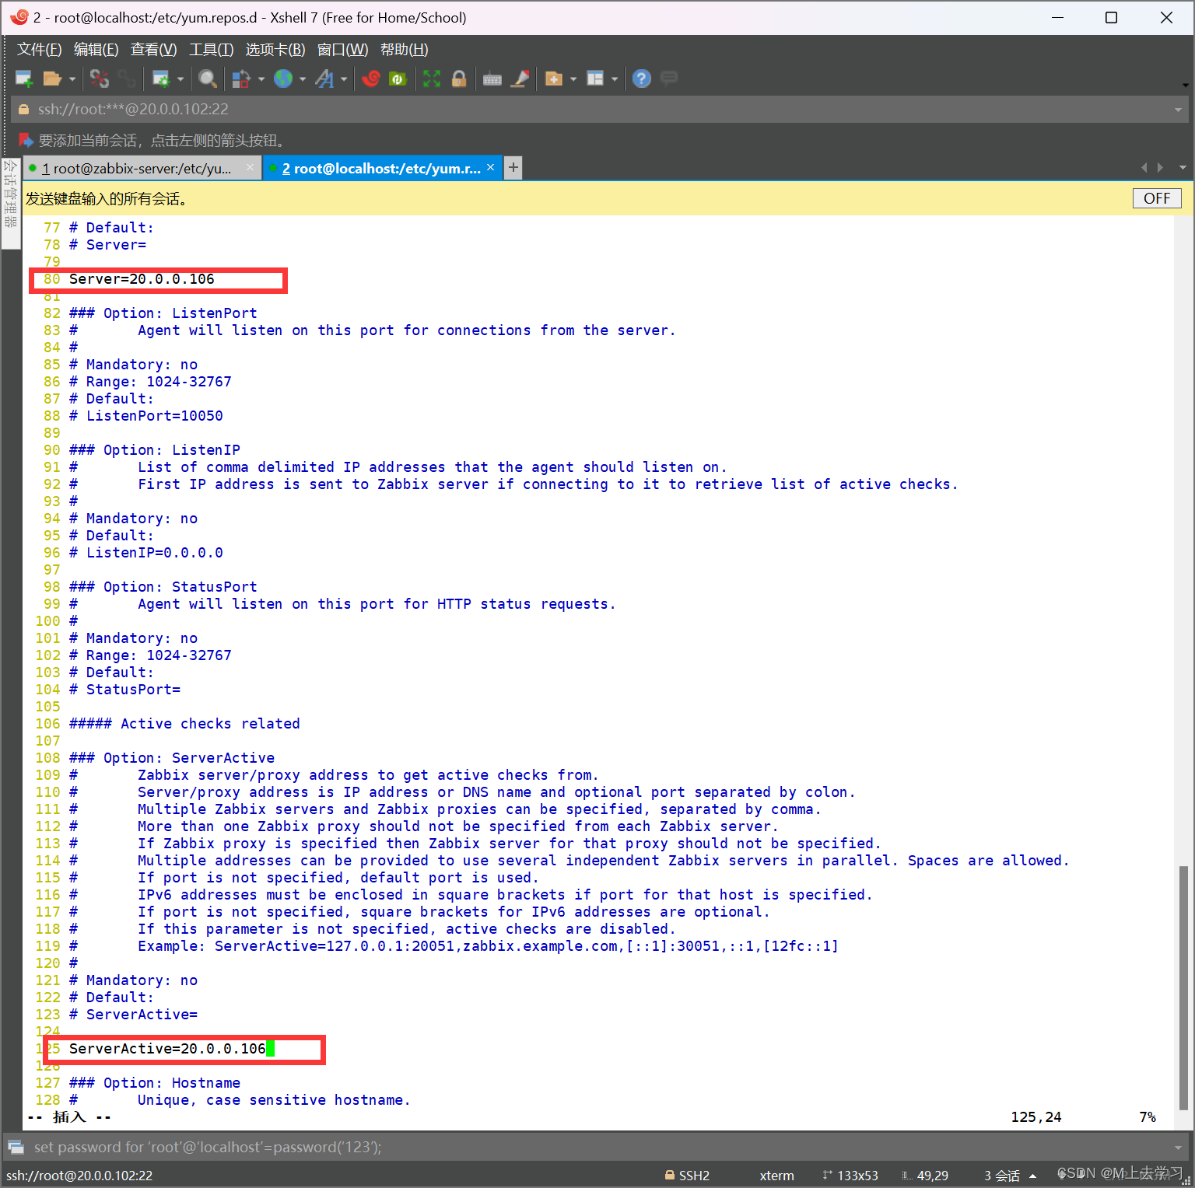Image resolution: width=1195 pixels, height=1188 pixels.
Task: Expand the Properties dropdown arrow
Action: click(x=180, y=79)
